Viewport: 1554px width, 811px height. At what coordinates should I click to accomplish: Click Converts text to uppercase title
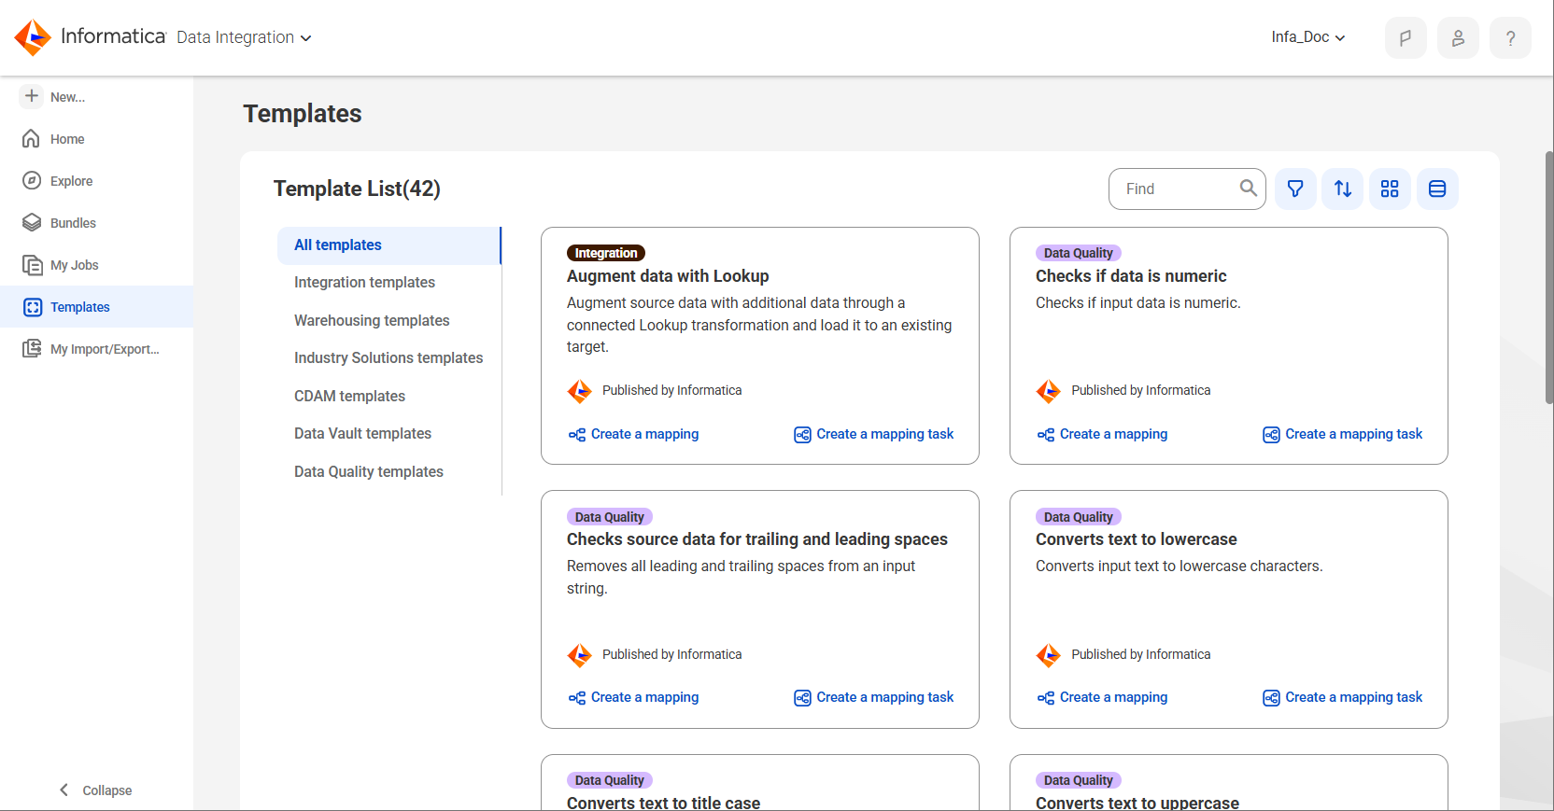[x=1137, y=803]
